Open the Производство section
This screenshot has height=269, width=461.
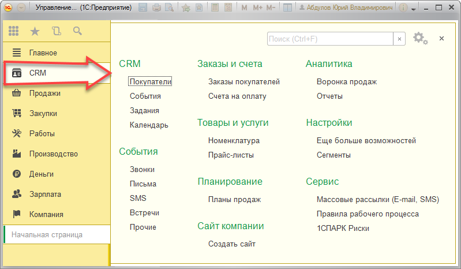tap(57, 154)
